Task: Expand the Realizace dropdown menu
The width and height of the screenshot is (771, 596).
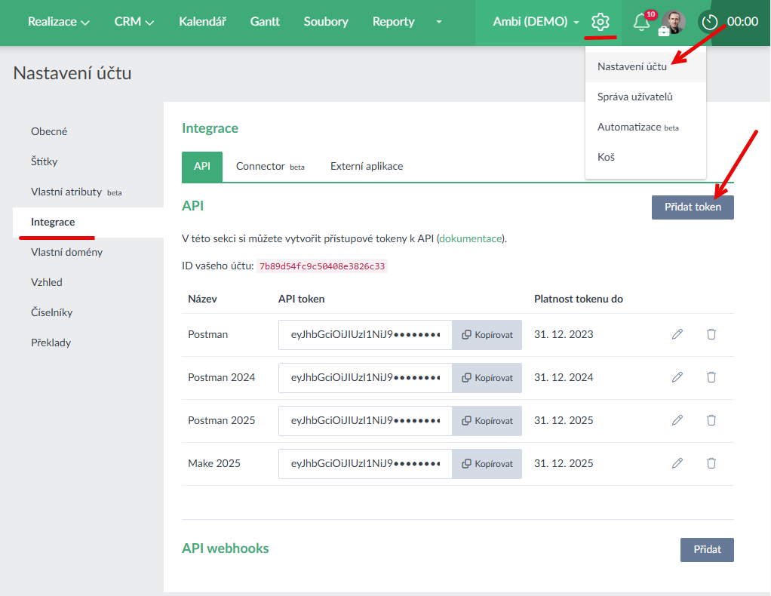Action: click(x=58, y=22)
